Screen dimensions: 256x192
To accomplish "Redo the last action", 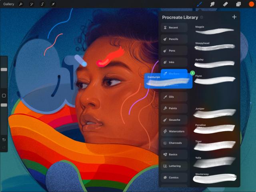I will tap(4, 148).
